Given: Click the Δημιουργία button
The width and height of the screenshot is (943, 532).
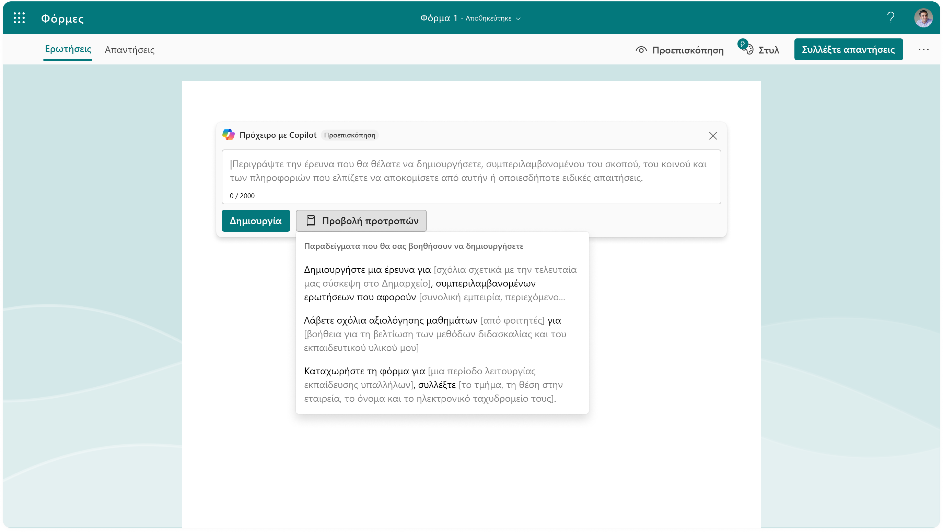Looking at the screenshot, I should click(256, 221).
